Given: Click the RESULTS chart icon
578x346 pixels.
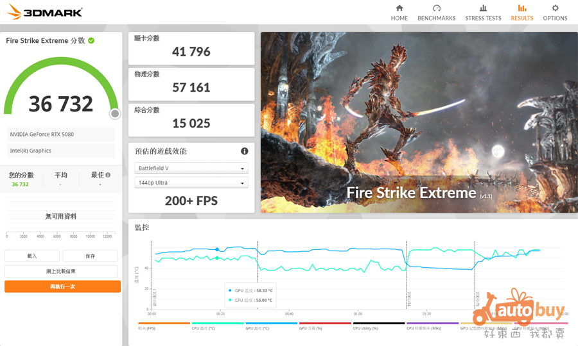Looking at the screenshot, I should click(521, 8).
